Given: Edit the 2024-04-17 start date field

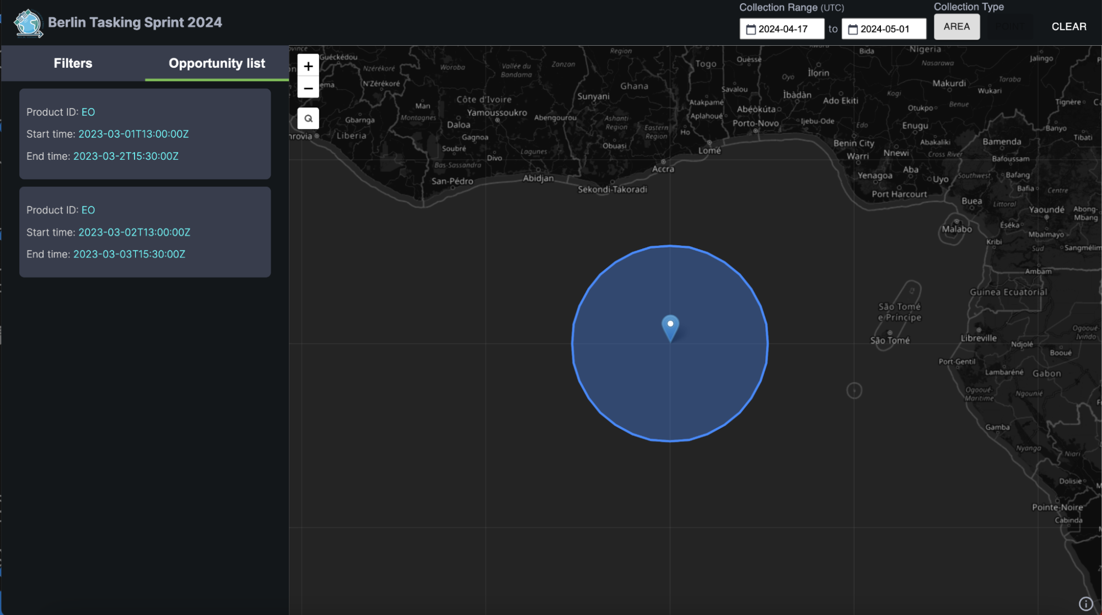Looking at the screenshot, I should click(787, 29).
